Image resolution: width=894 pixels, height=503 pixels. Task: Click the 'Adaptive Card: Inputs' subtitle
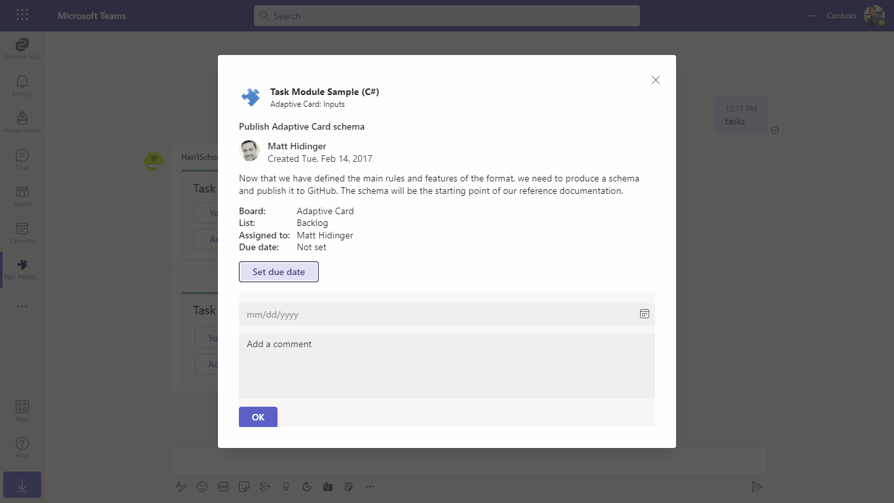(308, 104)
